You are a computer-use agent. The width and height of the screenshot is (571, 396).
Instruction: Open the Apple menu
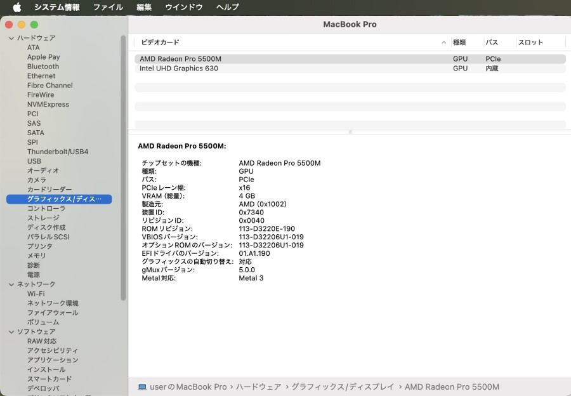click(x=16, y=7)
